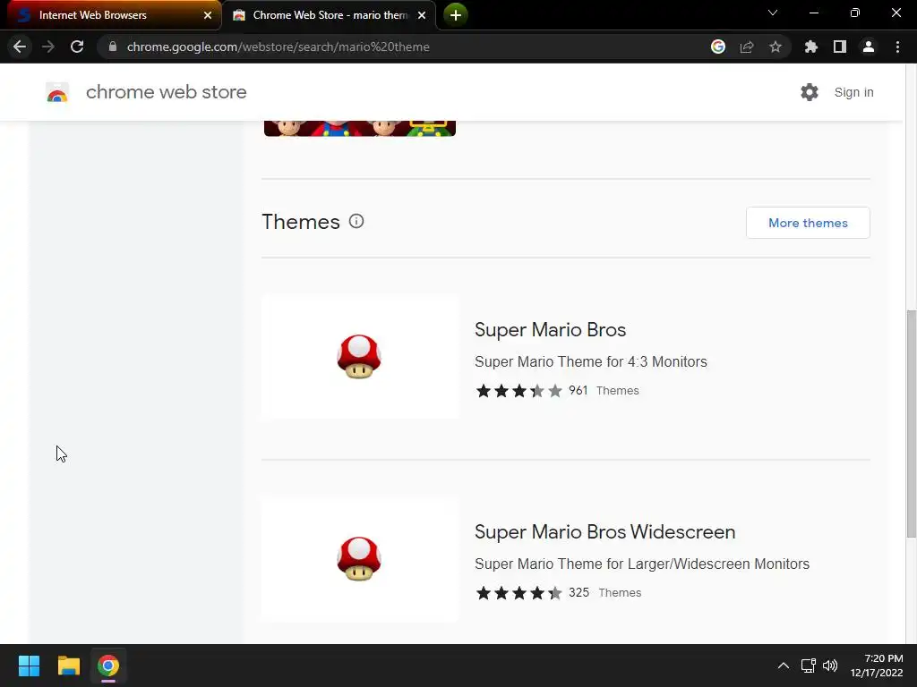Bookmark this page with star icon
Image resolution: width=917 pixels, height=687 pixels.
pyautogui.click(x=776, y=47)
